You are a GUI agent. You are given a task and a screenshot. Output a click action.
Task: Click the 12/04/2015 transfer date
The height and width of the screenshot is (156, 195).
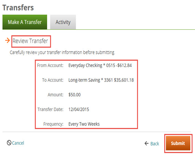(79, 110)
